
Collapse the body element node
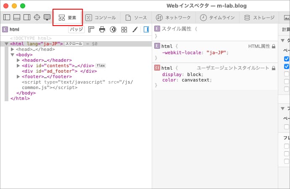pos(13,55)
